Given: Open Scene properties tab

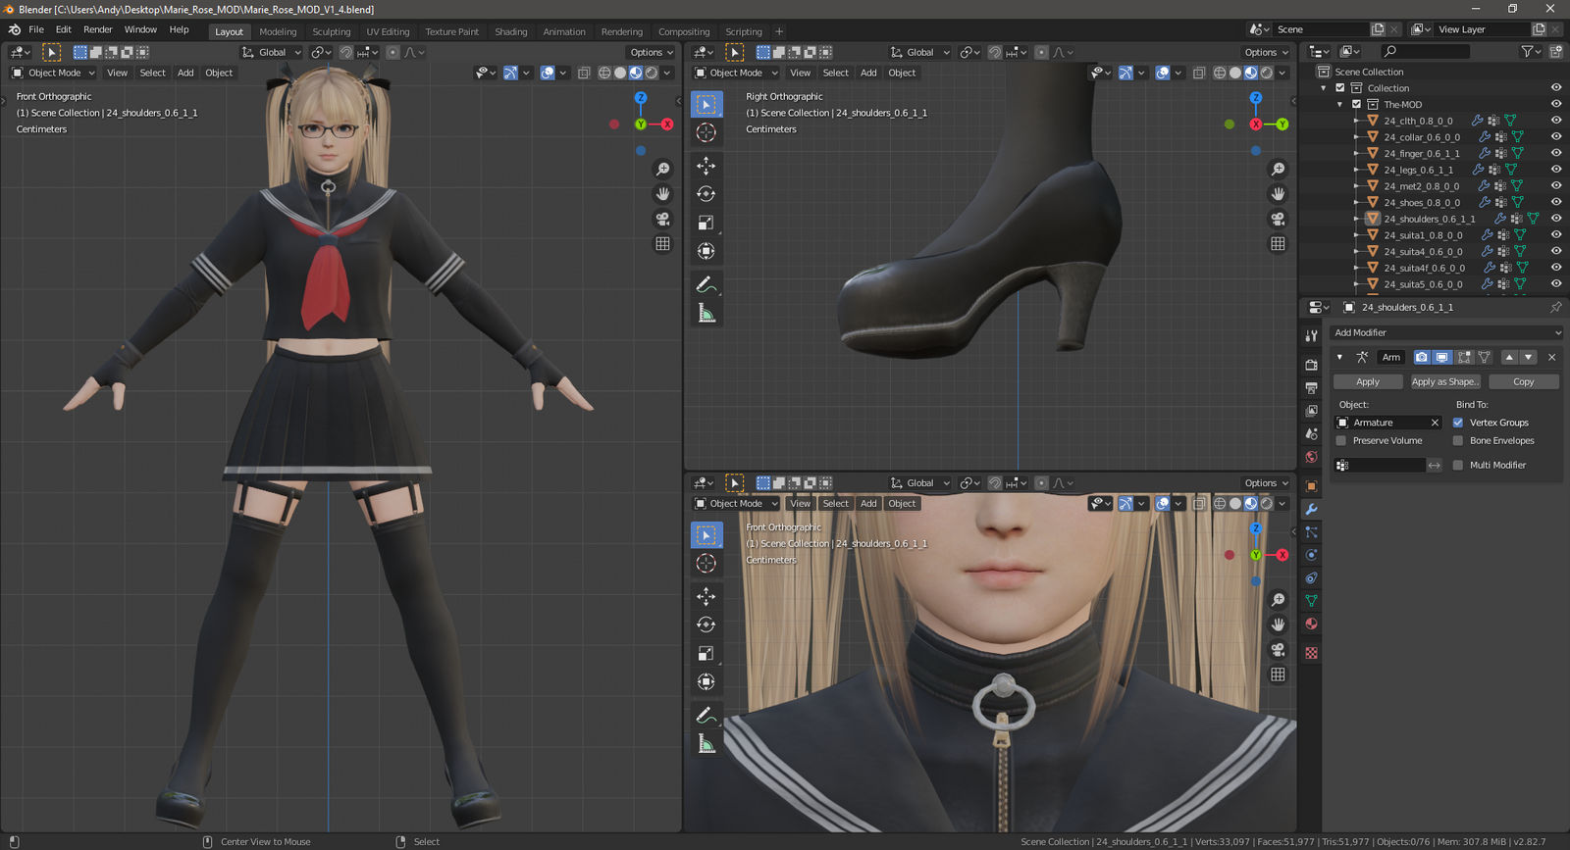Looking at the screenshot, I should pyautogui.click(x=1311, y=433).
